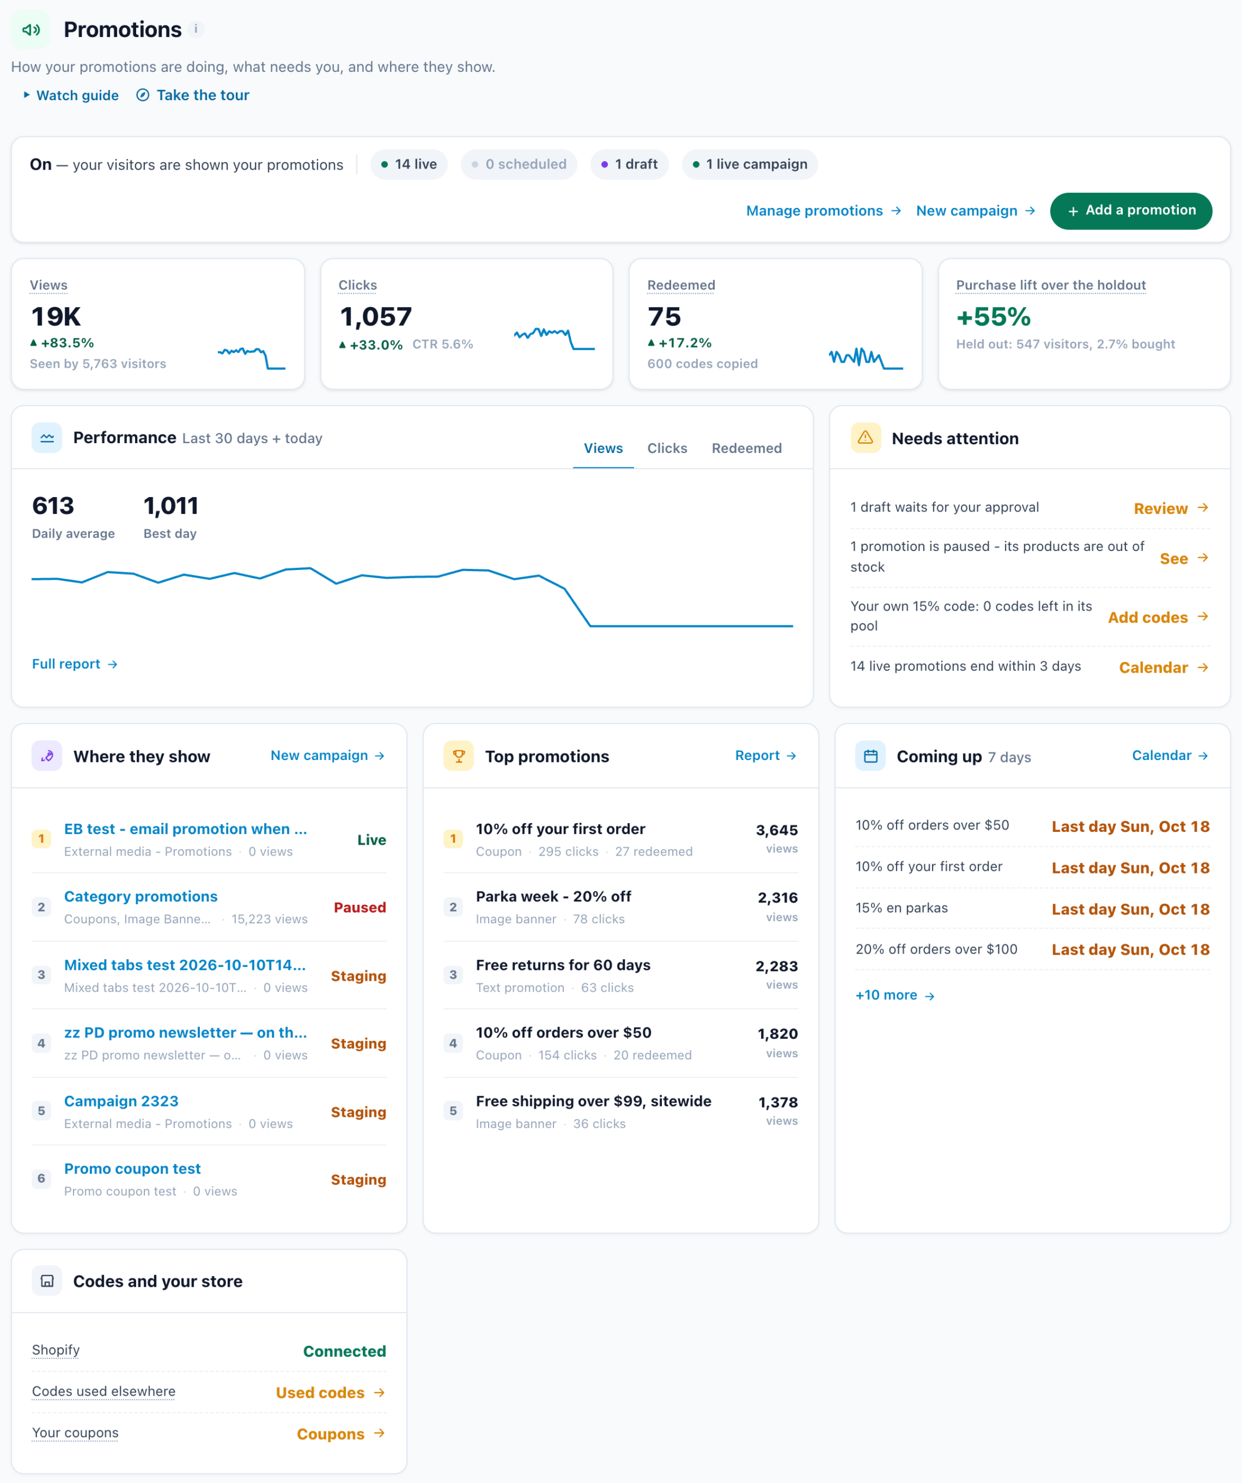Switch Performance to the Clicks tab
The height and width of the screenshot is (1483, 1242).
point(667,448)
